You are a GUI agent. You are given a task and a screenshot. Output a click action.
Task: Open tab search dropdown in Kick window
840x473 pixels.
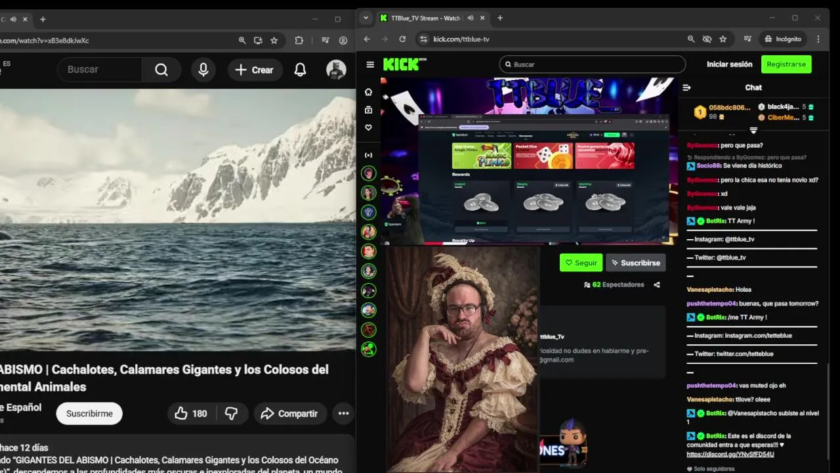[x=366, y=18]
